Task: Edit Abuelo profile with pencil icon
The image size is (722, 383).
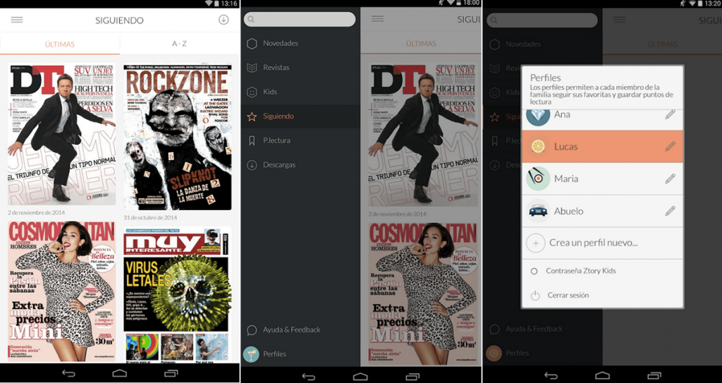Action: coord(670,211)
